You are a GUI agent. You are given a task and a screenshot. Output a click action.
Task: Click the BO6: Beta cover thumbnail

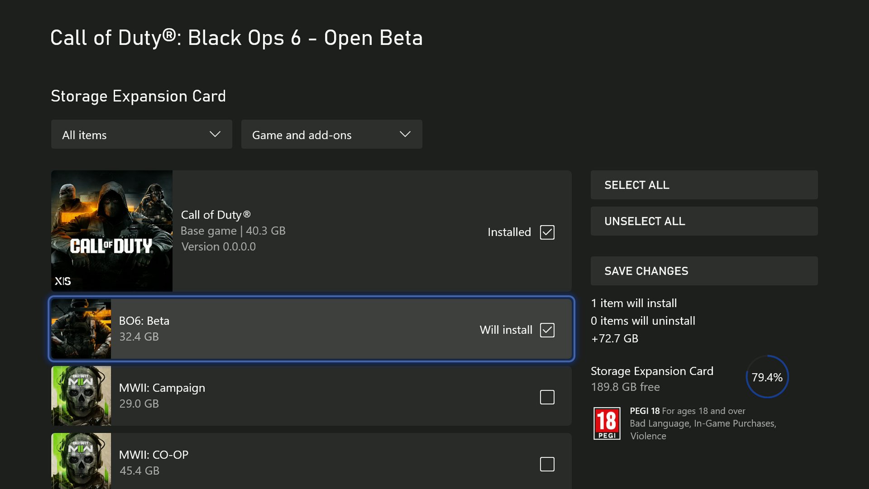(x=81, y=329)
